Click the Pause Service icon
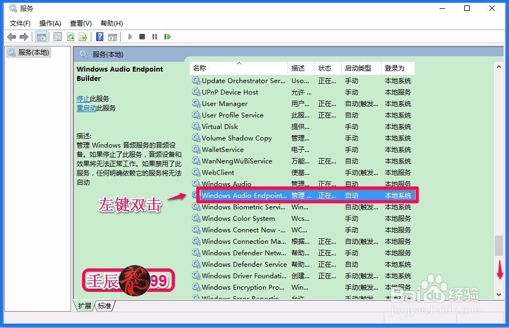 click(x=155, y=37)
